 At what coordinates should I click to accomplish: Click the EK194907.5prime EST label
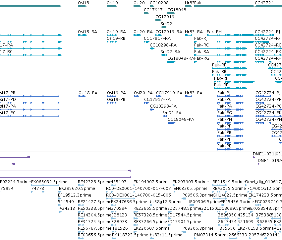tap(151, 182)
